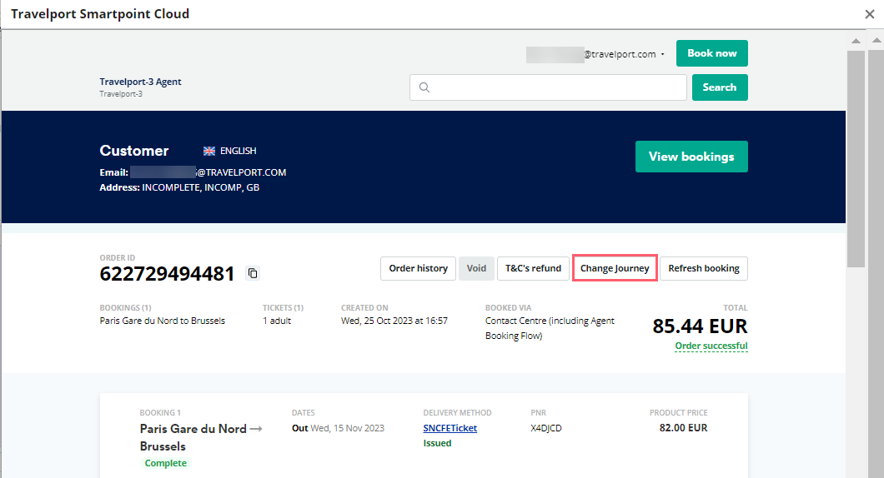Image resolution: width=884 pixels, height=478 pixels.
Task: Click the magnifier icon in the search box
Action: click(424, 87)
